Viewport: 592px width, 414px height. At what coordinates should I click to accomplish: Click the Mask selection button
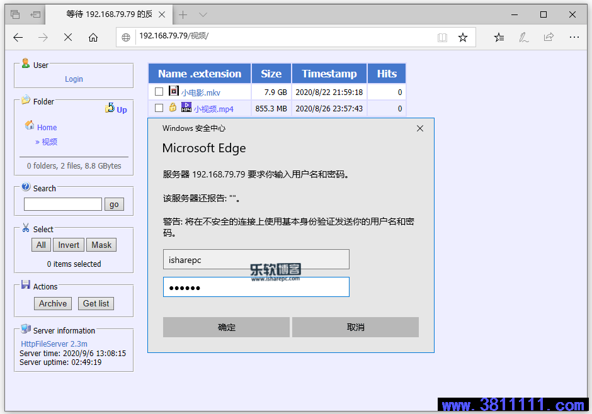click(x=101, y=245)
